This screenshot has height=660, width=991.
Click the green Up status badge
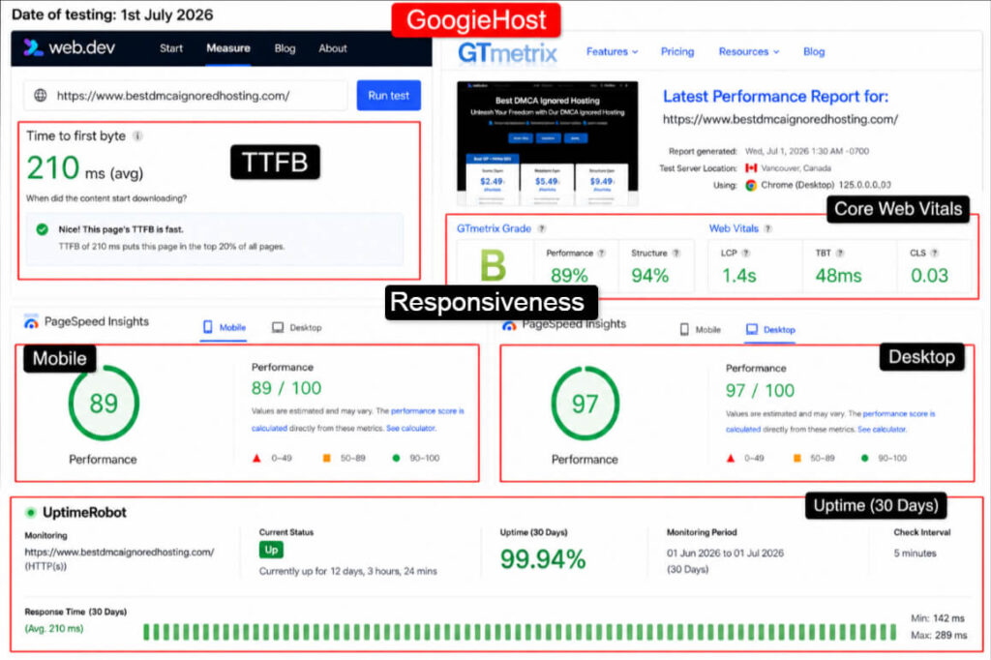tap(271, 550)
